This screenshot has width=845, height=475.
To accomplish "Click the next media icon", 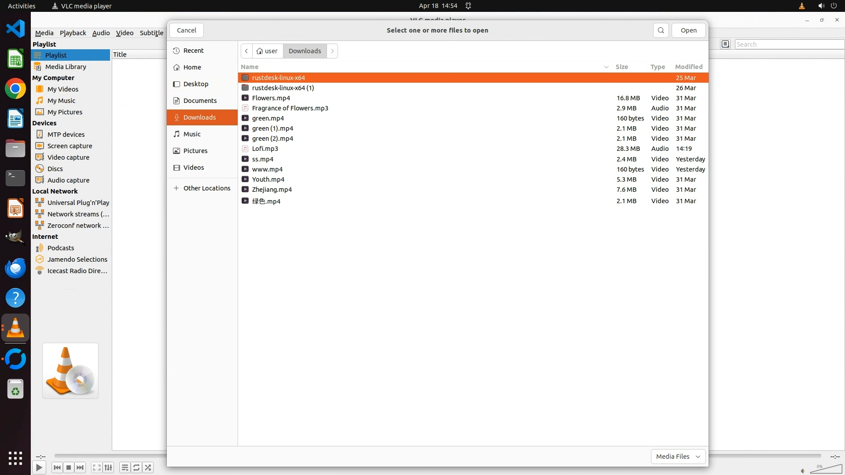I will (80, 468).
